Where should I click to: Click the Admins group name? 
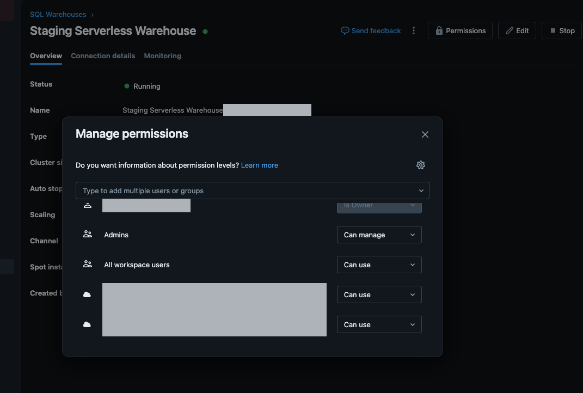click(116, 235)
